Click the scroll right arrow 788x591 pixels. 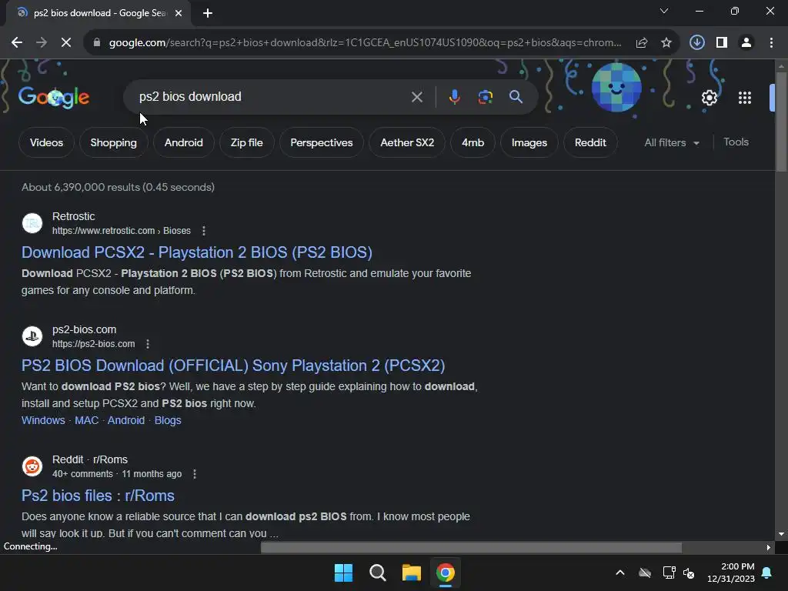[768, 547]
